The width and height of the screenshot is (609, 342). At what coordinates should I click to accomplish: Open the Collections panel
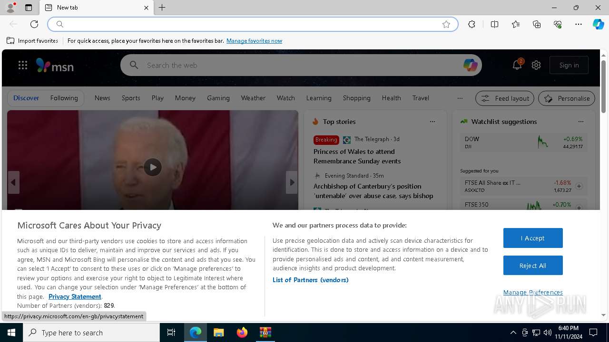click(537, 24)
